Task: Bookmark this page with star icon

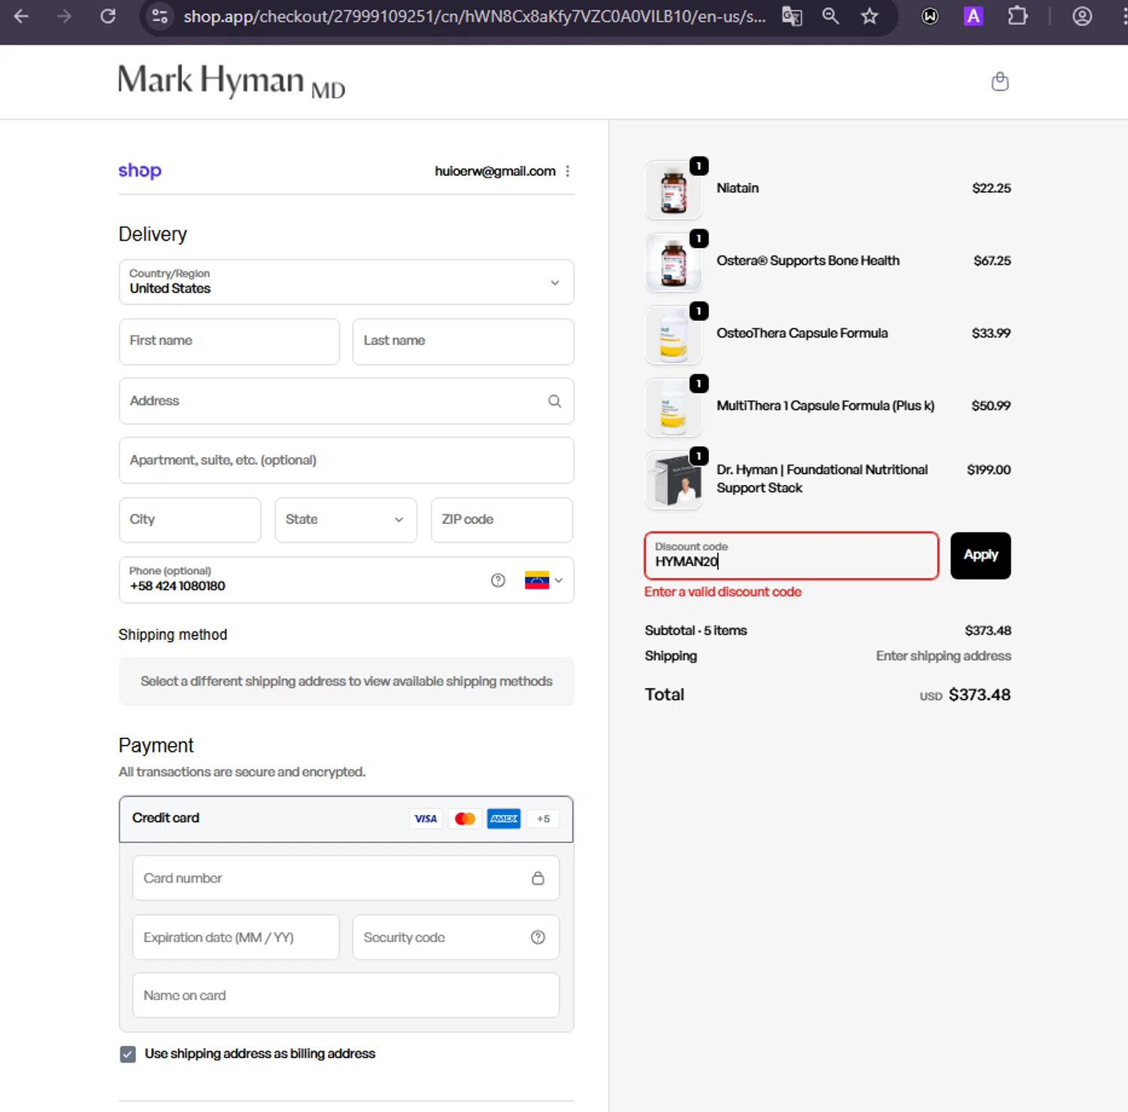Action: (x=869, y=16)
